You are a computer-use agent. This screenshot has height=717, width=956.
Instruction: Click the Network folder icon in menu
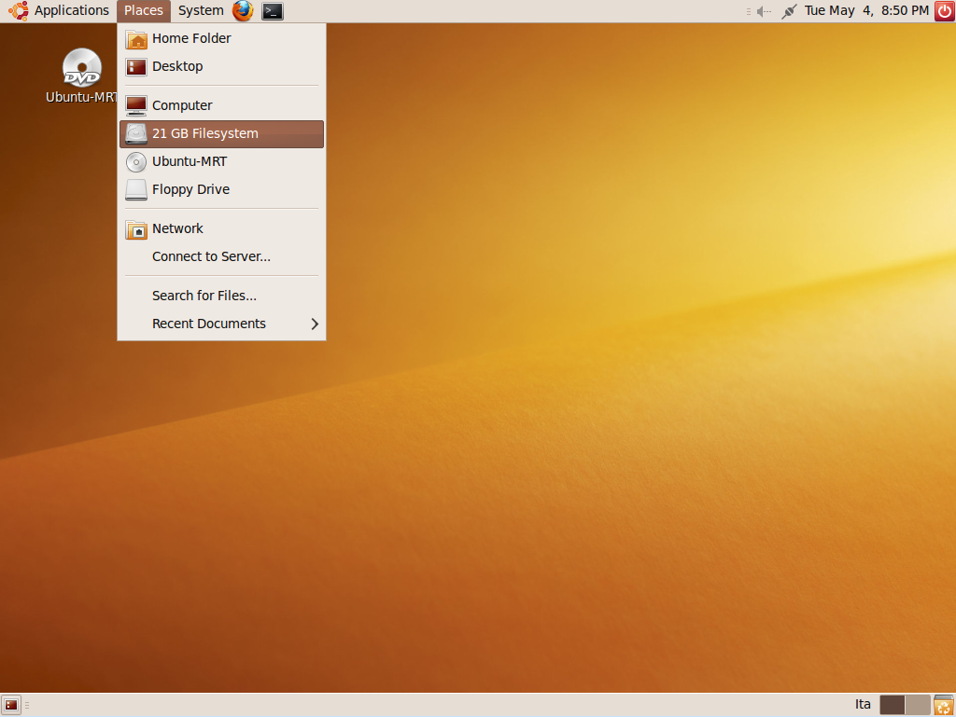click(x=136, y=229)
